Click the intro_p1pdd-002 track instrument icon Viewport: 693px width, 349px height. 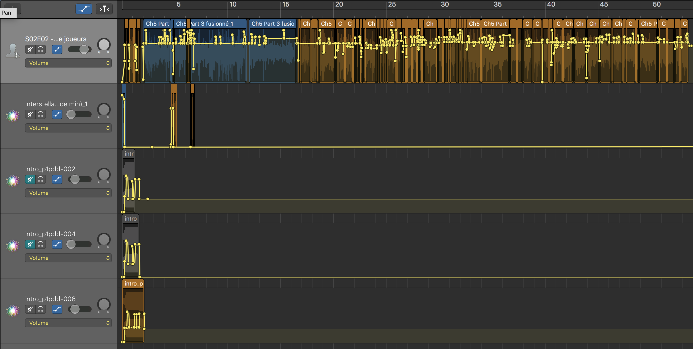(13, 181)
